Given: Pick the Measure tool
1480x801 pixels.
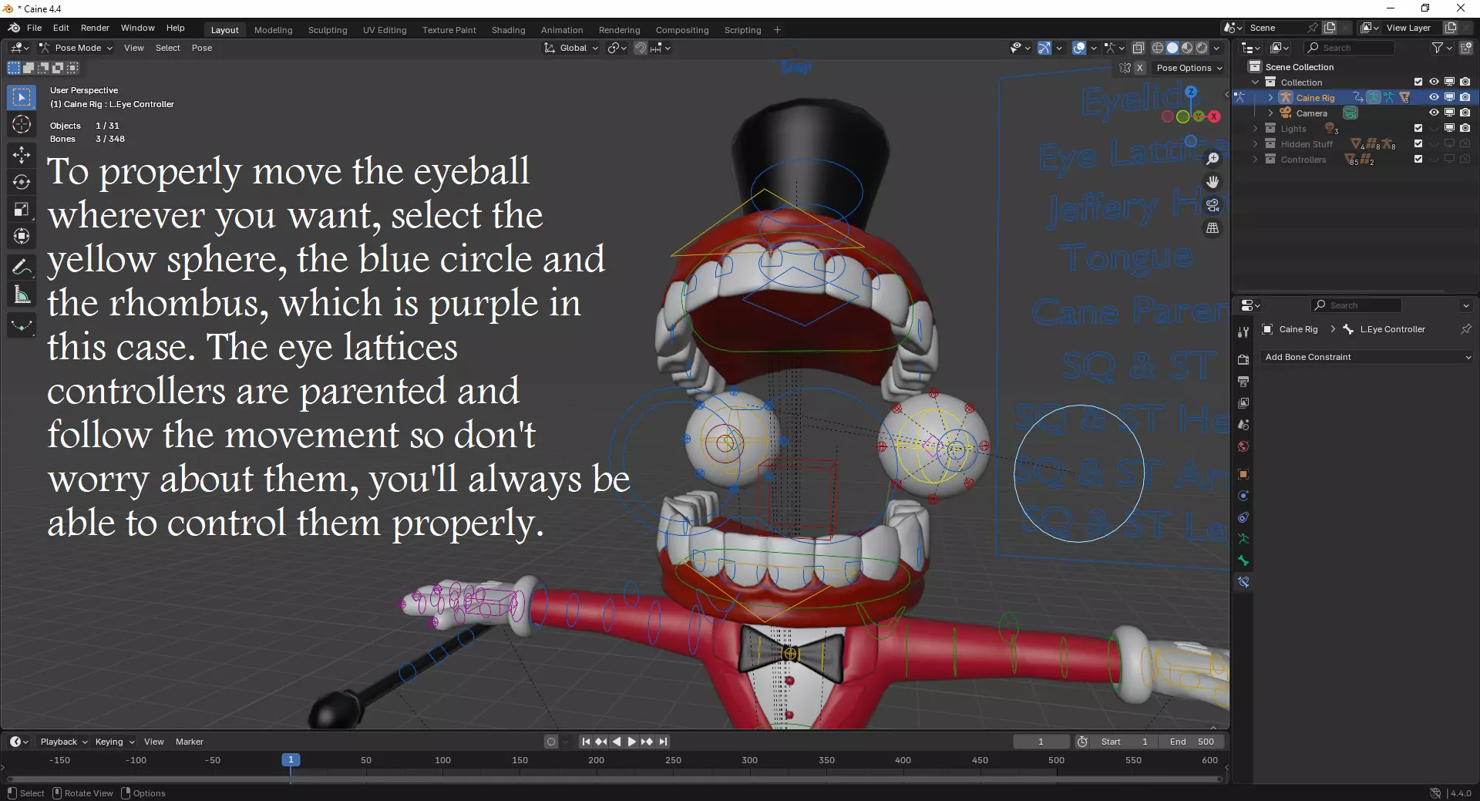Looking at the screenshot, I should [22, 294].
